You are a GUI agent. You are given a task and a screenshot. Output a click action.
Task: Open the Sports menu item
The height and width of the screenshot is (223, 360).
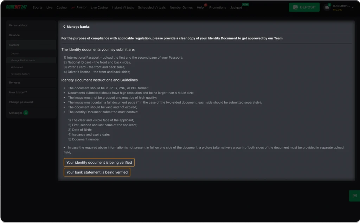[x=37, y=7]
